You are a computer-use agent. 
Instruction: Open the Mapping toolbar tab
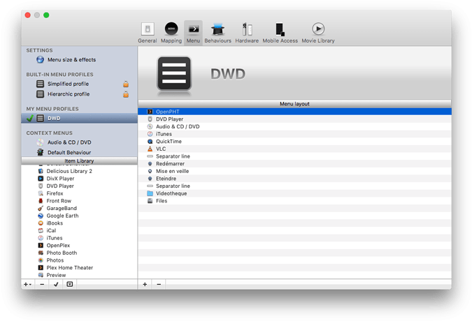(x=171, y=32)
